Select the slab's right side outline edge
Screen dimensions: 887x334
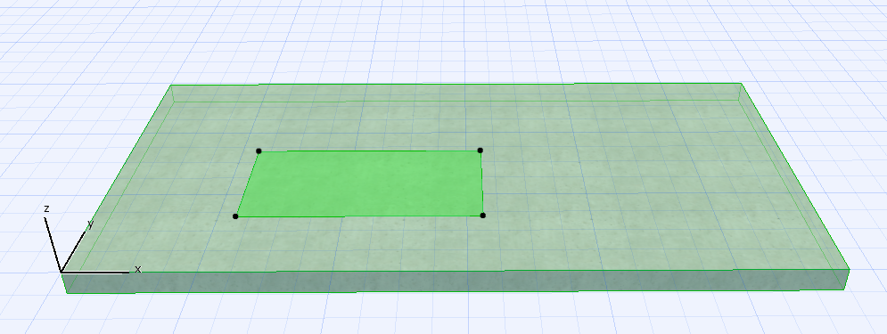click(795, 176)
